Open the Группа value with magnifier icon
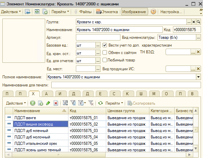The width and height of the screenshot is (203, 158). pyautogui.click(x=199, y=22)
